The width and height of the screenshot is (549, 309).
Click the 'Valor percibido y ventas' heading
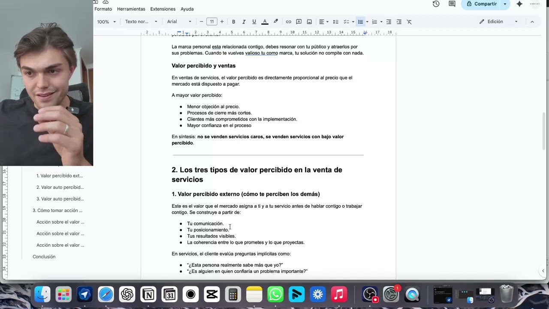[204, 66]
